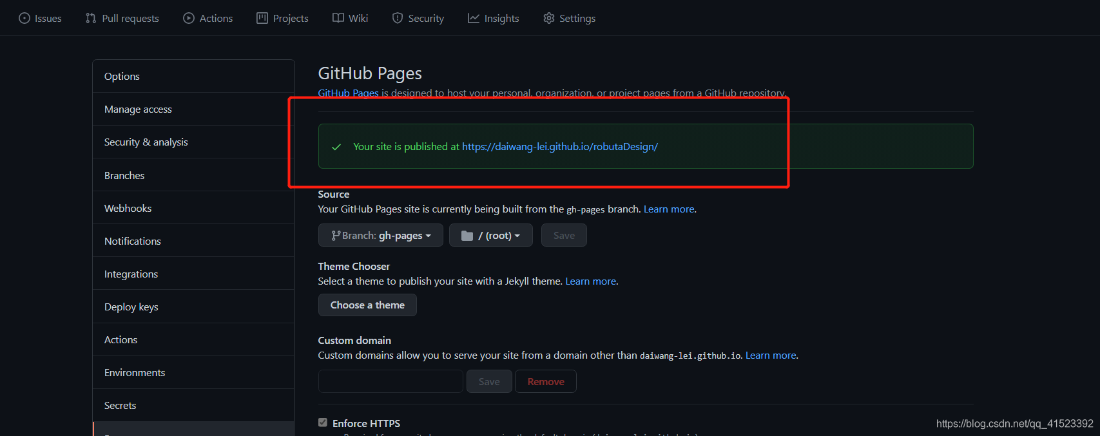Click the green checkmark icon in the banner
Screen dimensions: 1100x436
pyautogui.click(x=336, y=147)
